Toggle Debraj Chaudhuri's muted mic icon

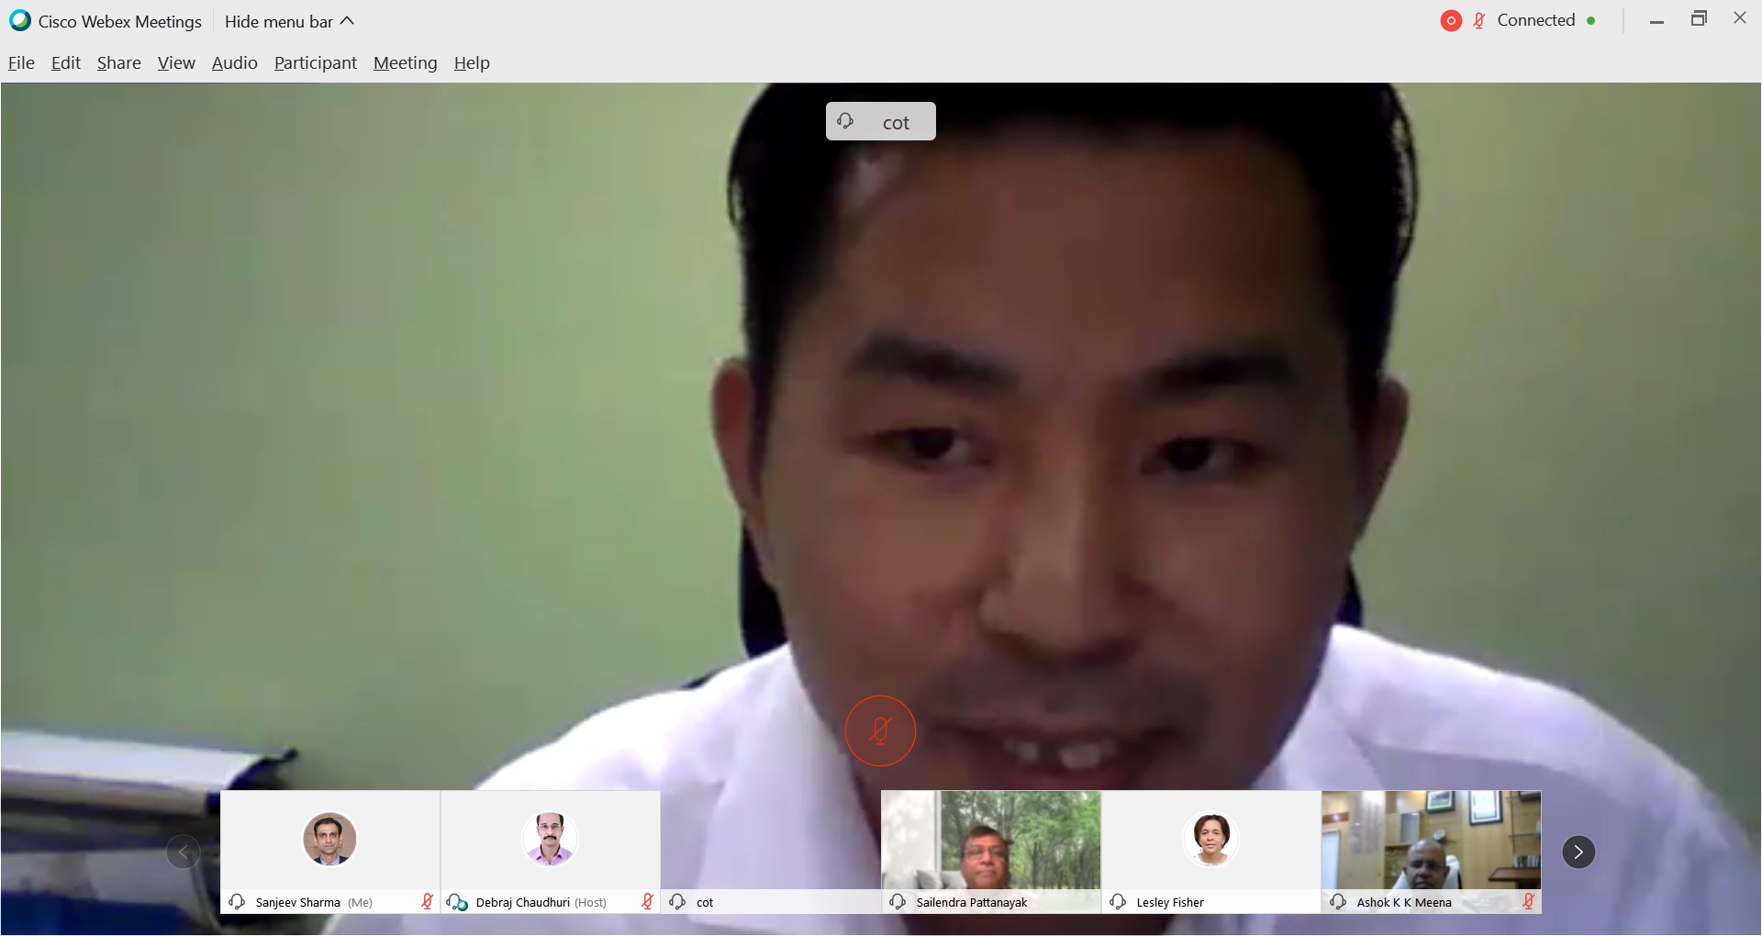coord(647,901)
